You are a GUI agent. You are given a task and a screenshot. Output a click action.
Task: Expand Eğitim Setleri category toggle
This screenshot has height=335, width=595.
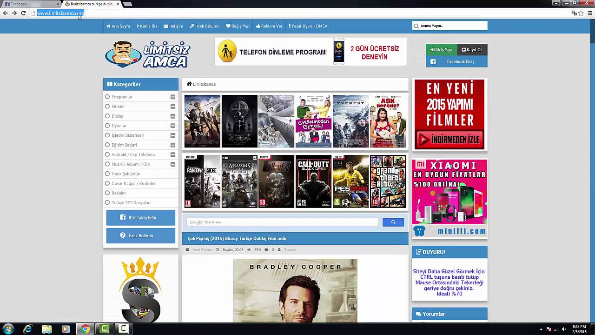(172, 145)
